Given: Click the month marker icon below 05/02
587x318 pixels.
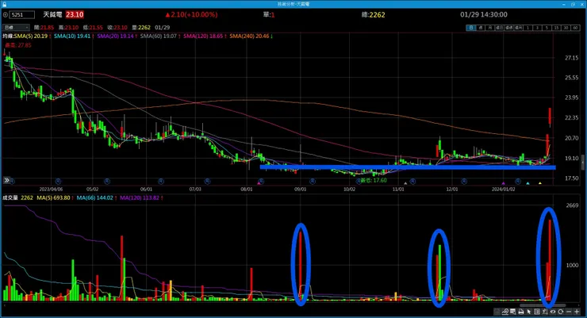Looking at the screenshot, I should click(107, 182).
